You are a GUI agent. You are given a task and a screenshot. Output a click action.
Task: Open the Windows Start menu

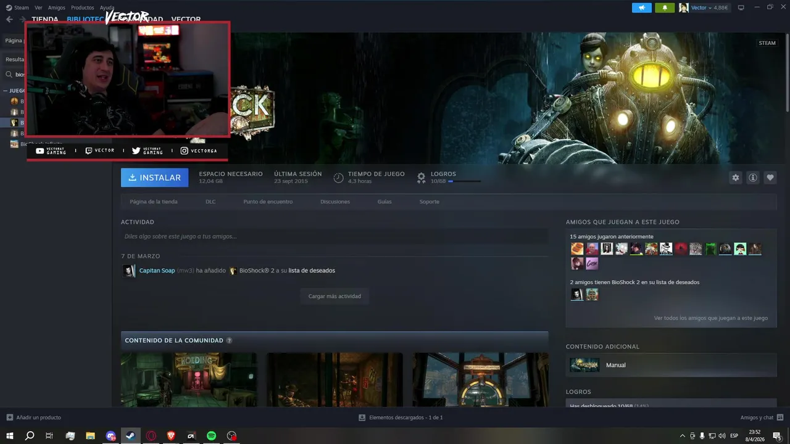pos(9,436)
